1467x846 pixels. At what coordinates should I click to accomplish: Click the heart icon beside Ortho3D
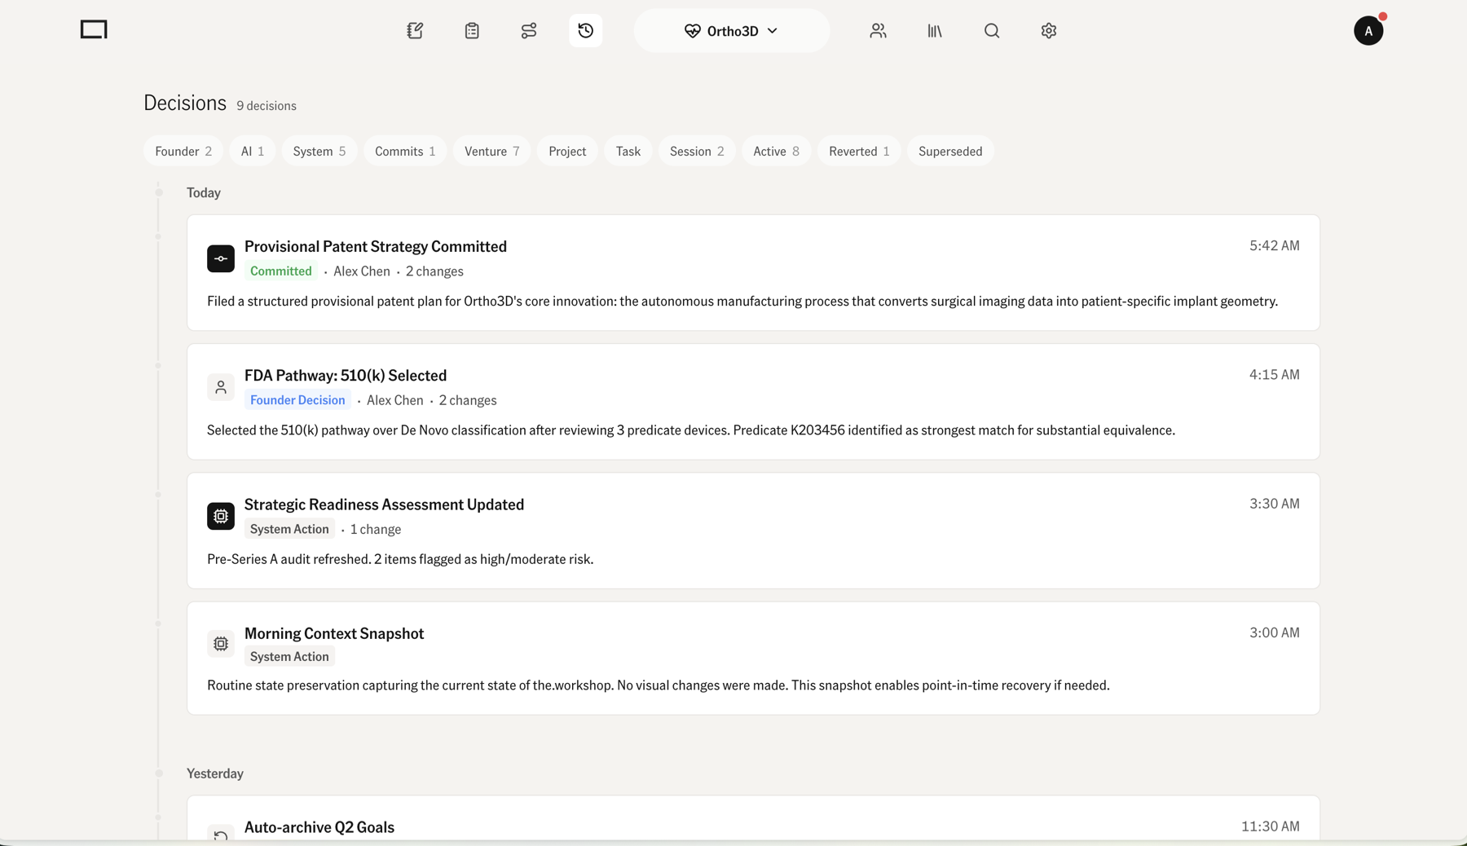[692, 31]
